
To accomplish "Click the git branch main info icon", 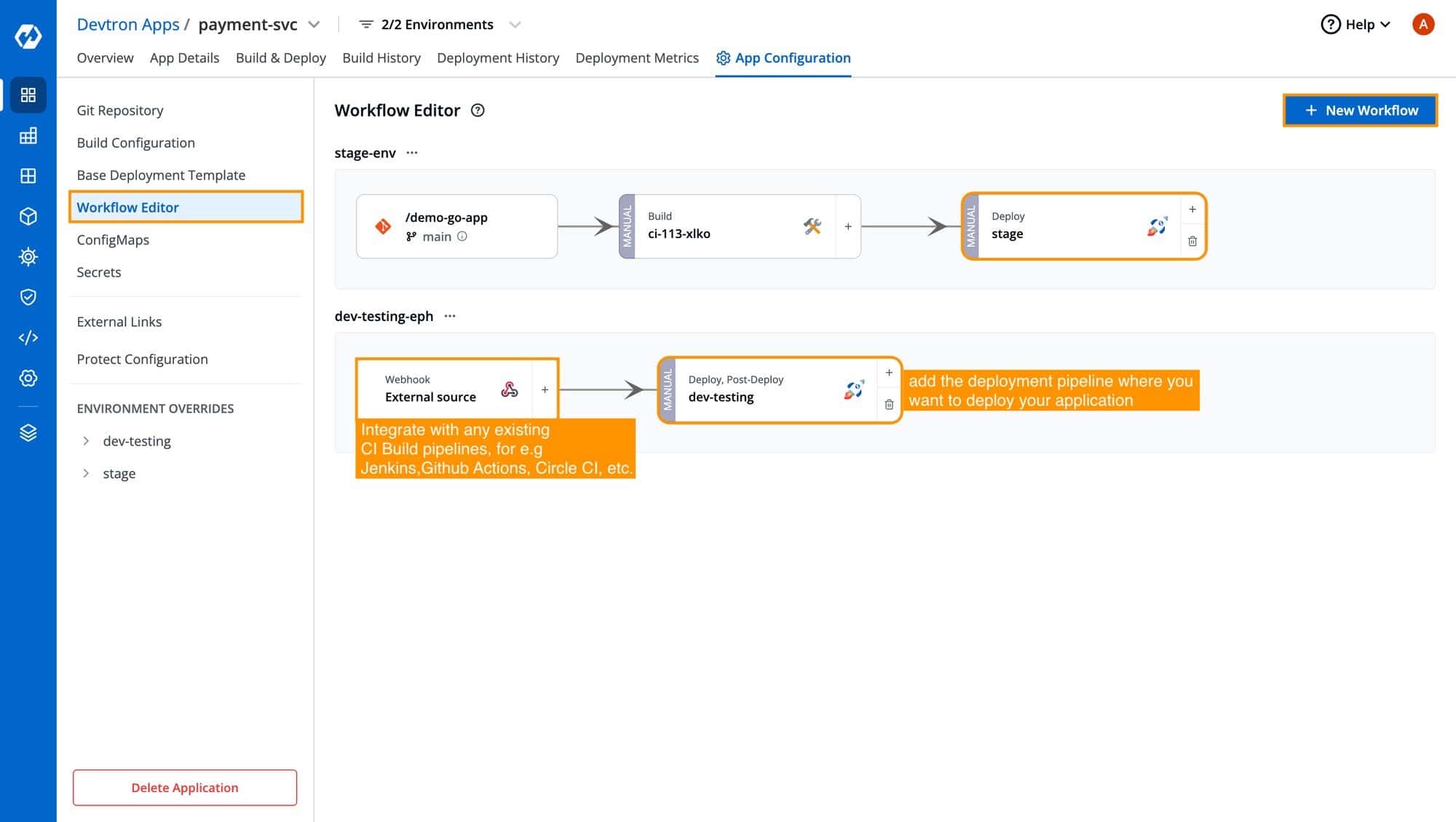I will coord(462,236).
